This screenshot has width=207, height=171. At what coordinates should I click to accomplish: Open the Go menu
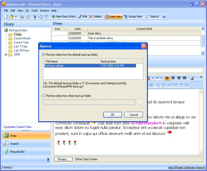[x=27, y=11]
